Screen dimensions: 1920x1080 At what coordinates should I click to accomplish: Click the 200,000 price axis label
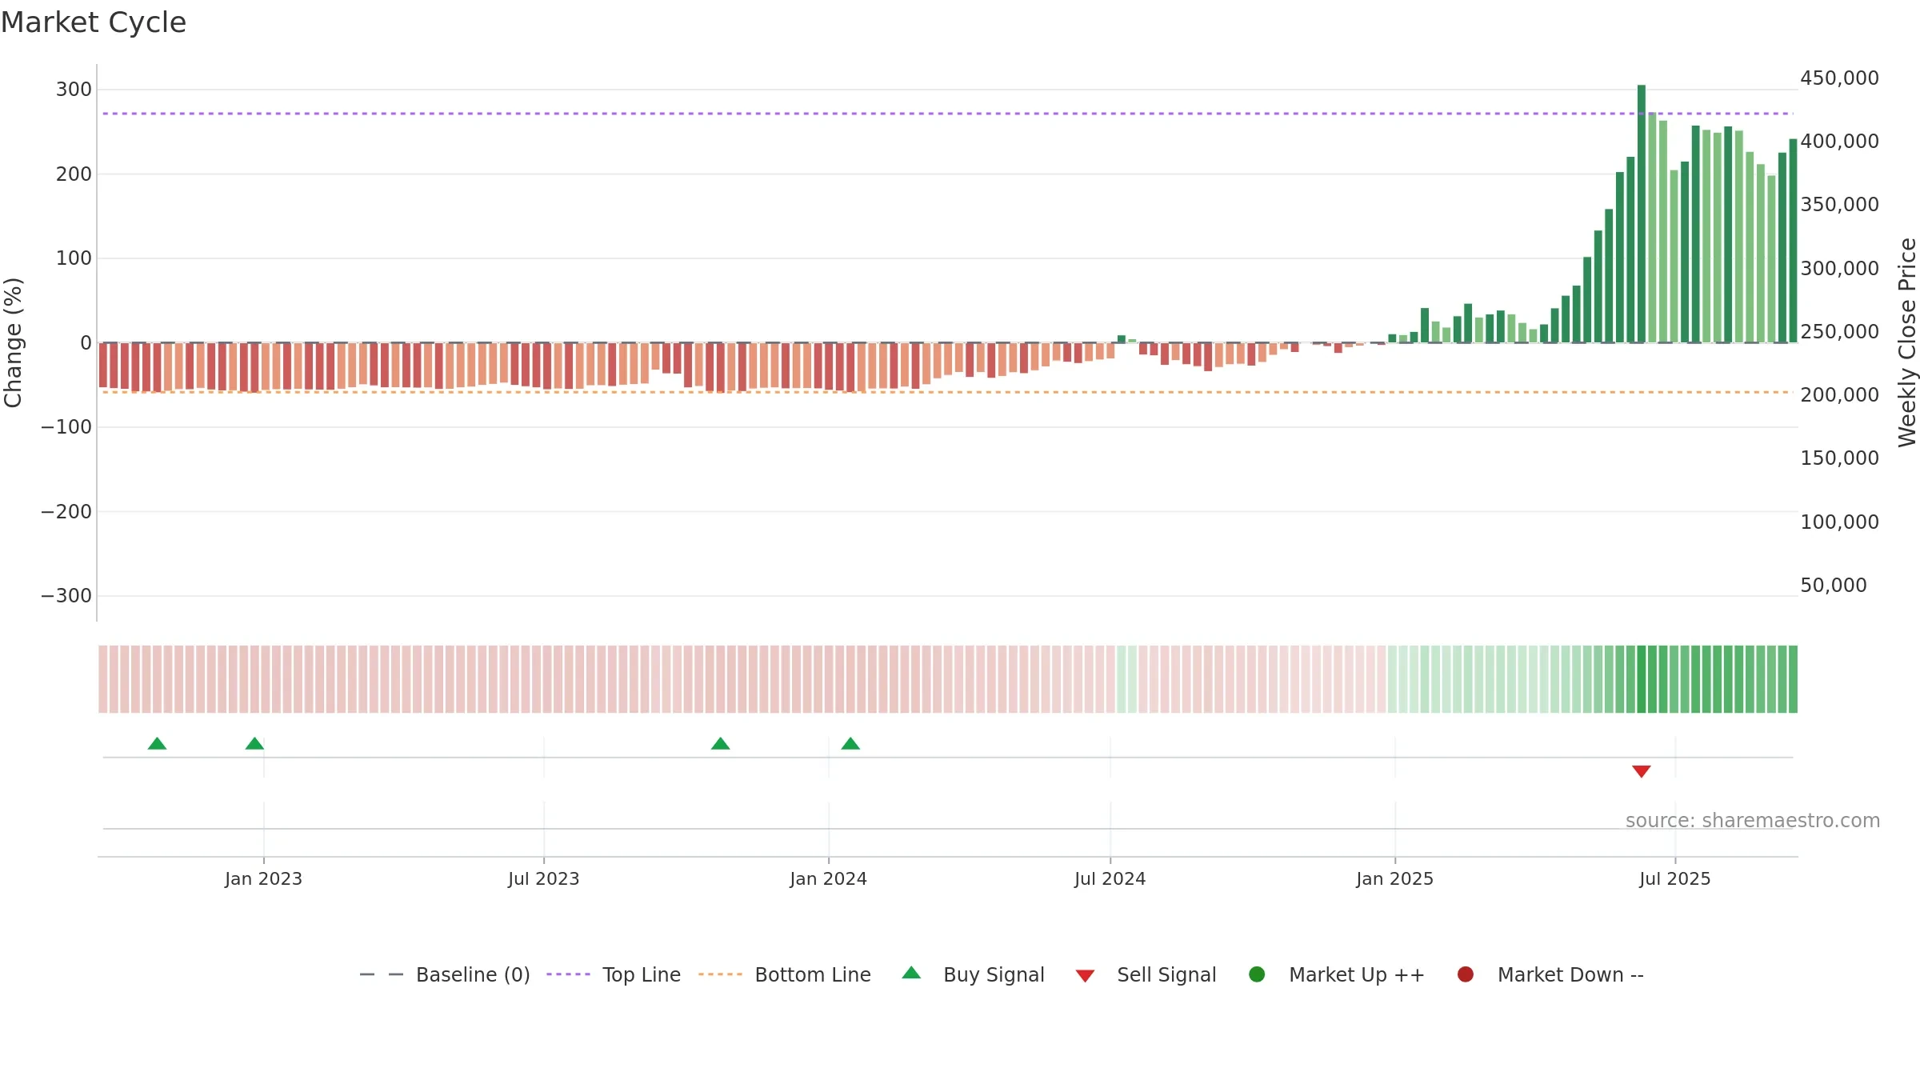1839,395
